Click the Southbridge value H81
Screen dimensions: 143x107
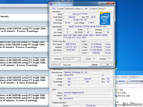pos(88,82)
